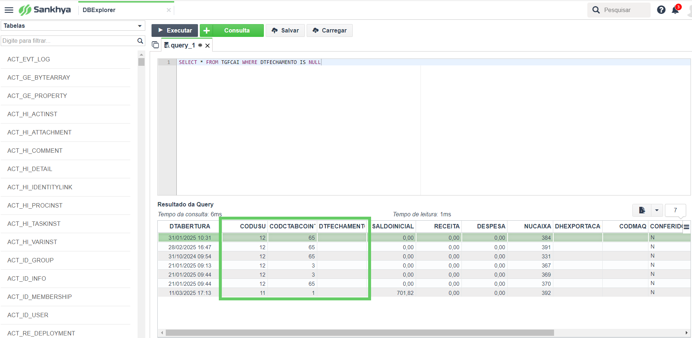The height and width of the screenshot is (338, 692).
Task: Click the duplicate tabs icon
Action: point(155,45)
